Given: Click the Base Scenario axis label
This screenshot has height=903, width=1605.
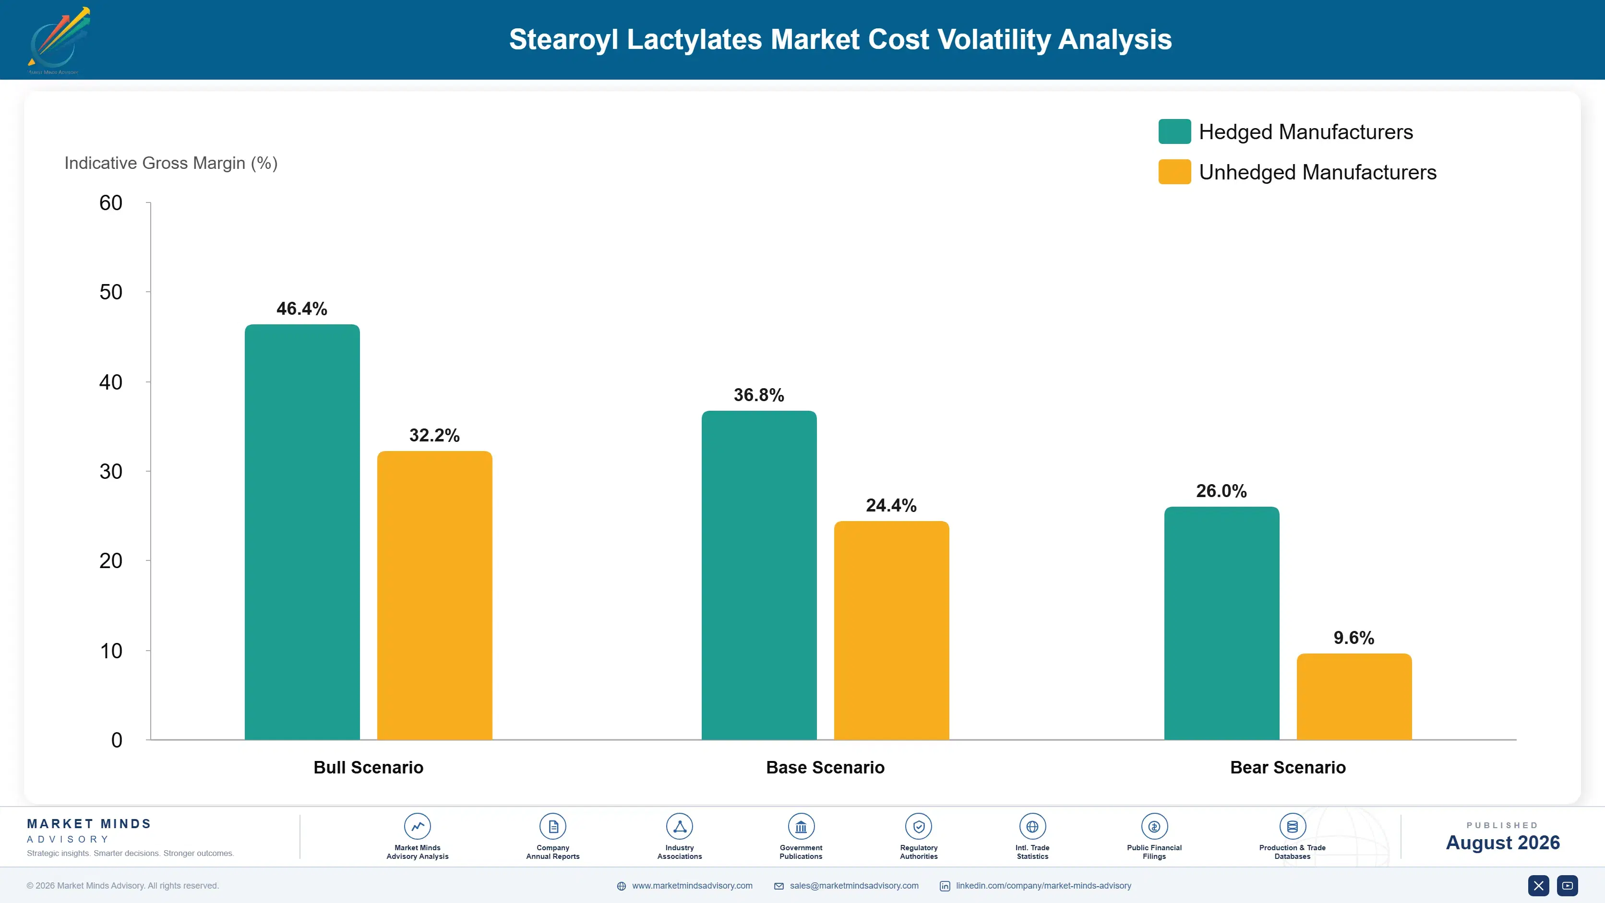Looking at the screenshot, I should 825,767.
